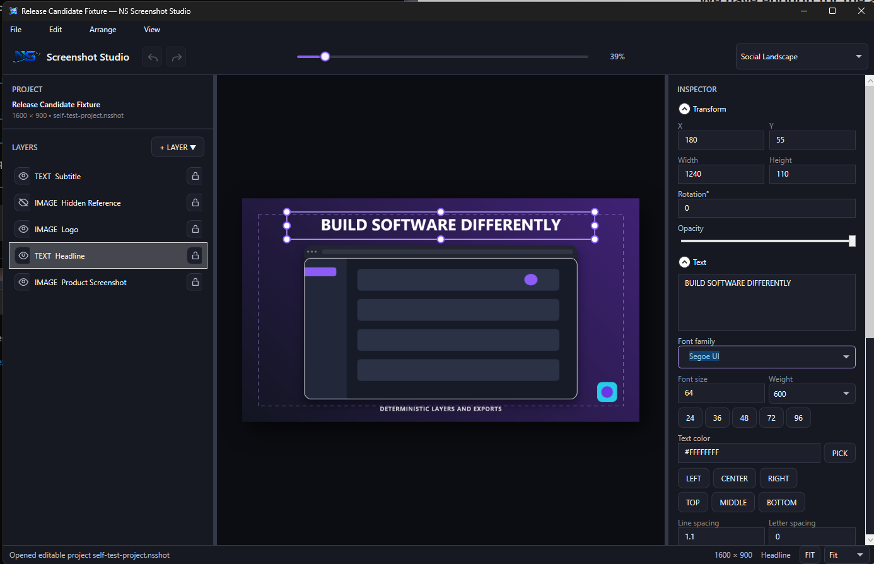Select the IMAGE Hidden Reference layer row
This screenshot has height=564, width=874.
[108, 203]
